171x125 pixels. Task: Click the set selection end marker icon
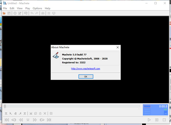[x=20, y=114]
